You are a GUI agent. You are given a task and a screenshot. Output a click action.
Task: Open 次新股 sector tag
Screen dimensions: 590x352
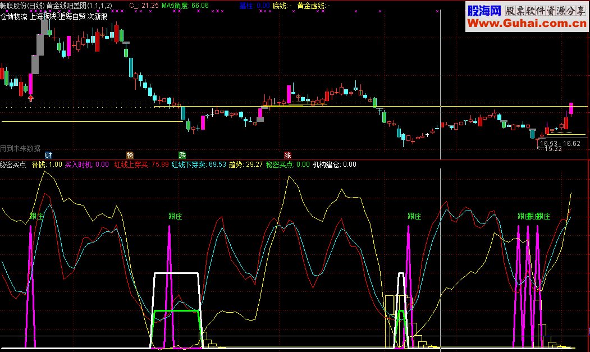coord(98,16)
